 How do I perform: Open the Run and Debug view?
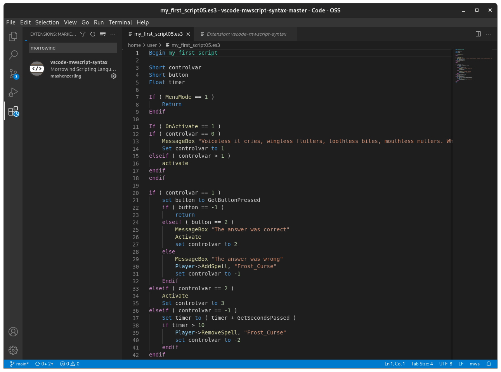[13, 92]
